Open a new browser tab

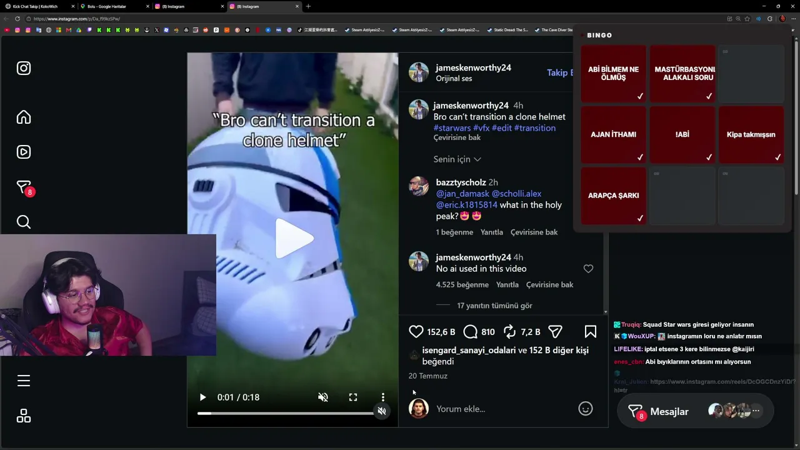point(308,6)
